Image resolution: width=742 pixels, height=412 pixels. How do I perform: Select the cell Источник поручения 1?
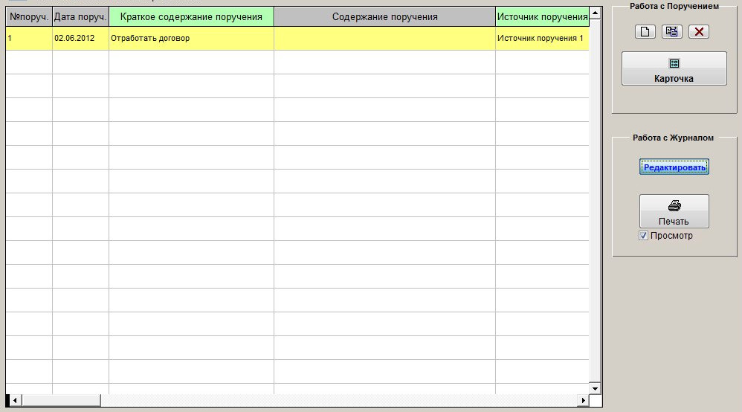point(542,39)
